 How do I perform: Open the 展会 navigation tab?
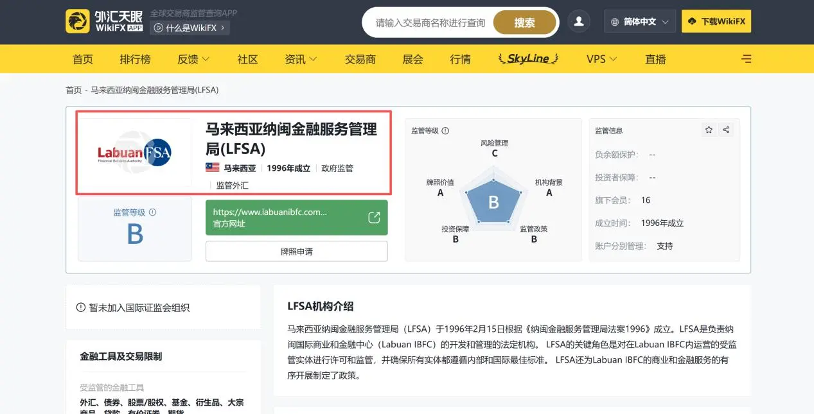[413, 59]
